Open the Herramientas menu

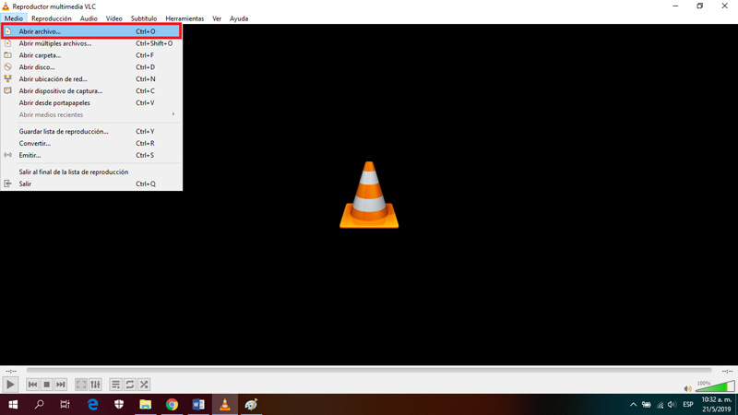(x=184, y=18)
